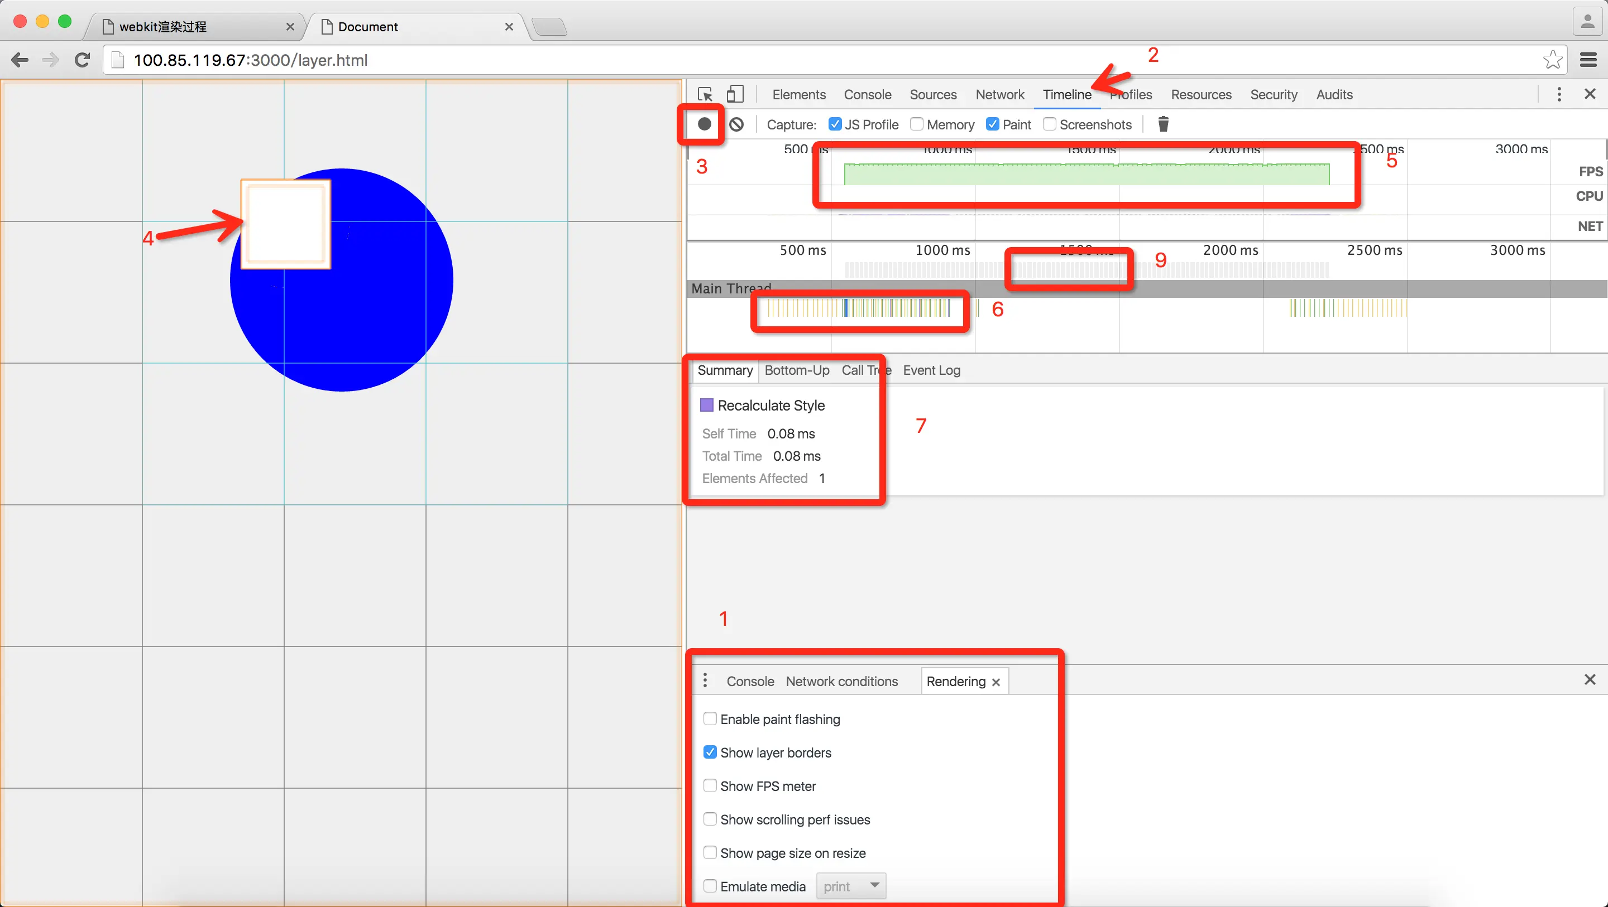Select the Event Log tab
Screen dimensions: 1608x907
(931, 370)
